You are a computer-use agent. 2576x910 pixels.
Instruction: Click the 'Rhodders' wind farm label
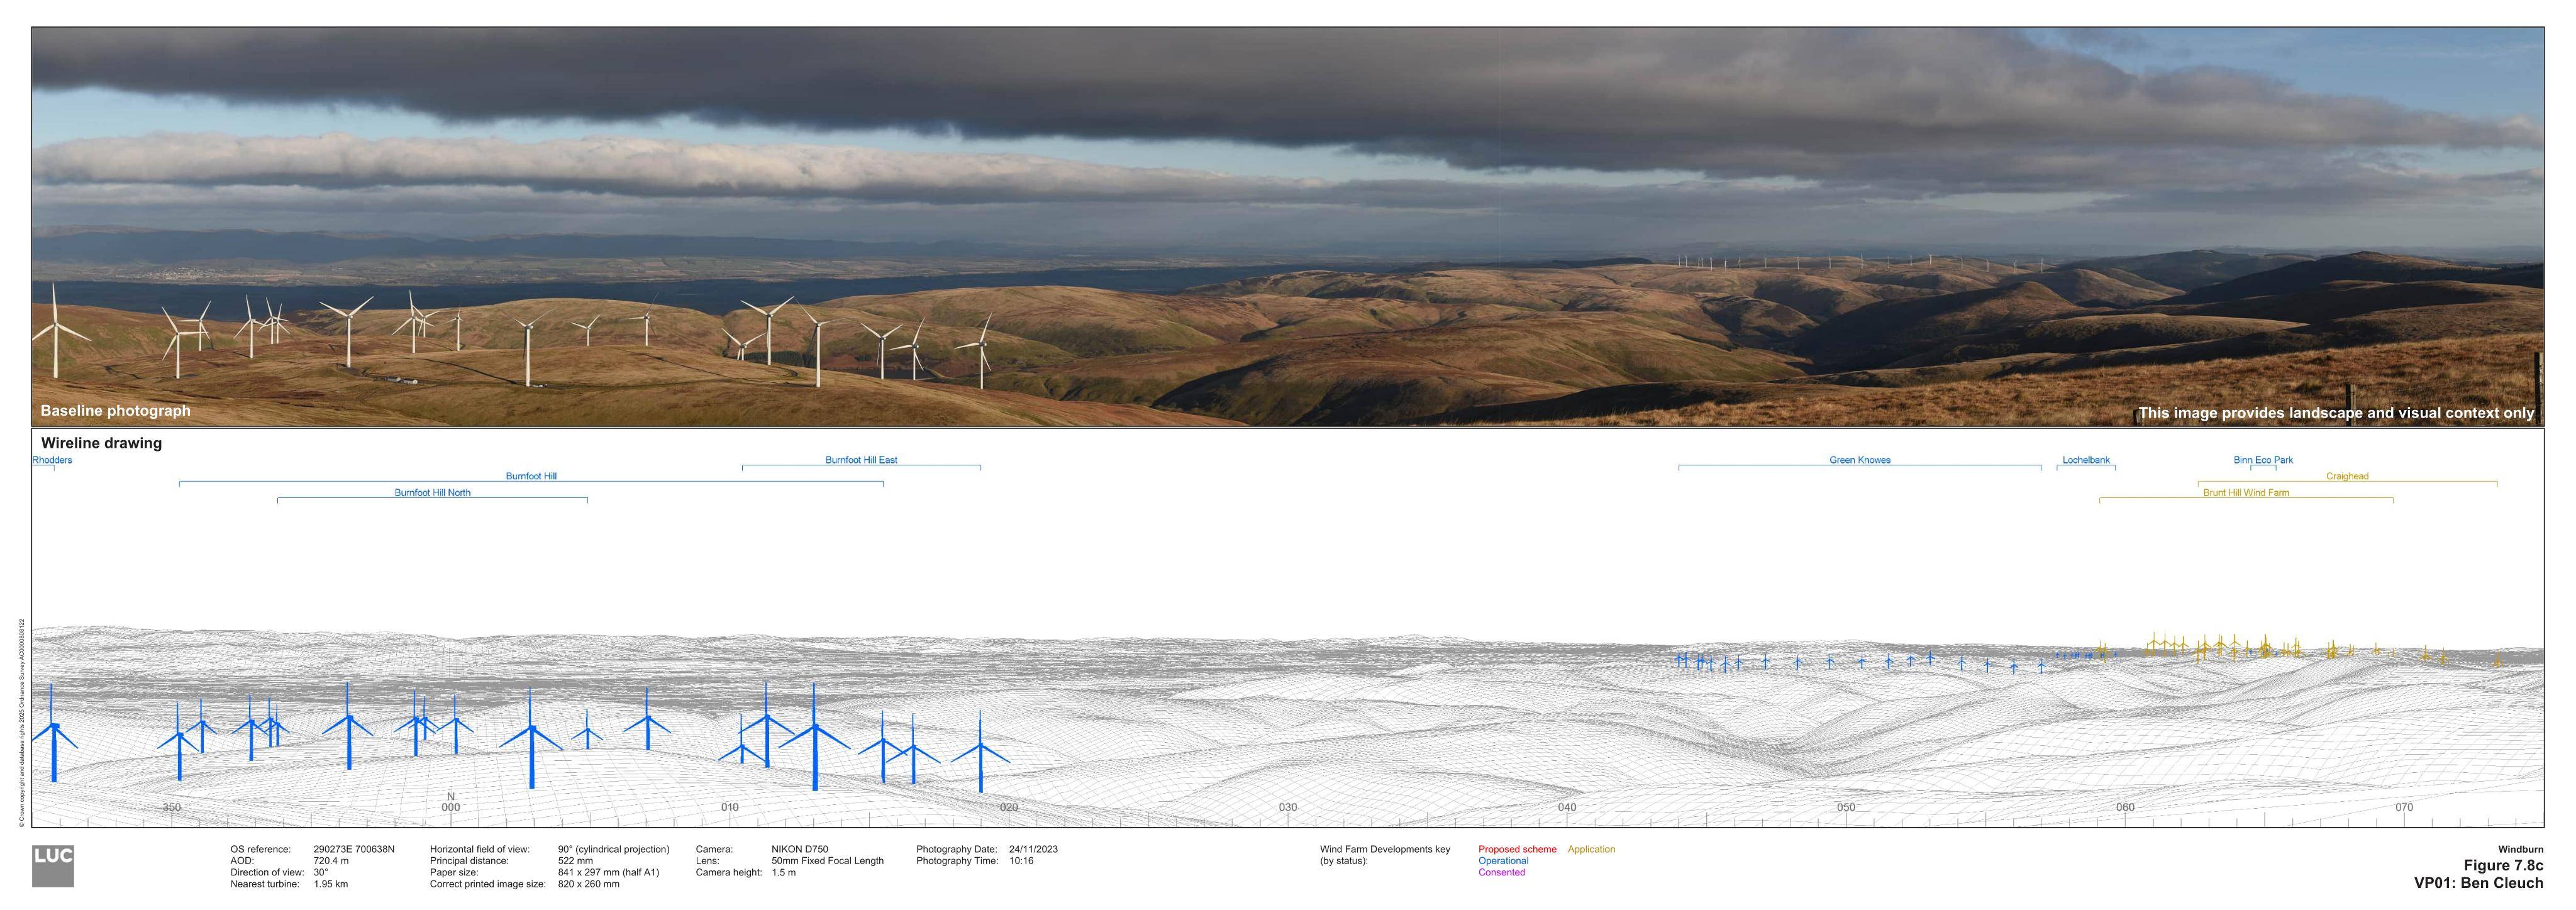(52, 460)
